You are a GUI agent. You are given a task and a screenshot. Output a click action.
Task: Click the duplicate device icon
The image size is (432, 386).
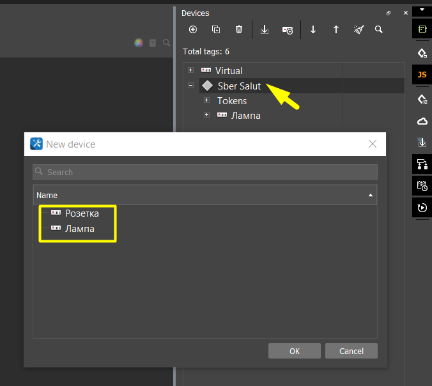216,29
